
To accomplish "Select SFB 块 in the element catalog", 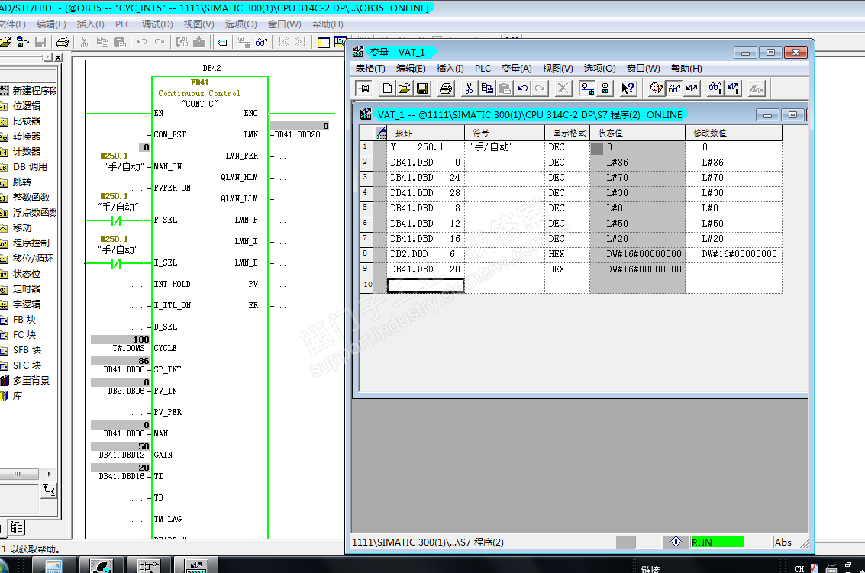I will [27, 350].
